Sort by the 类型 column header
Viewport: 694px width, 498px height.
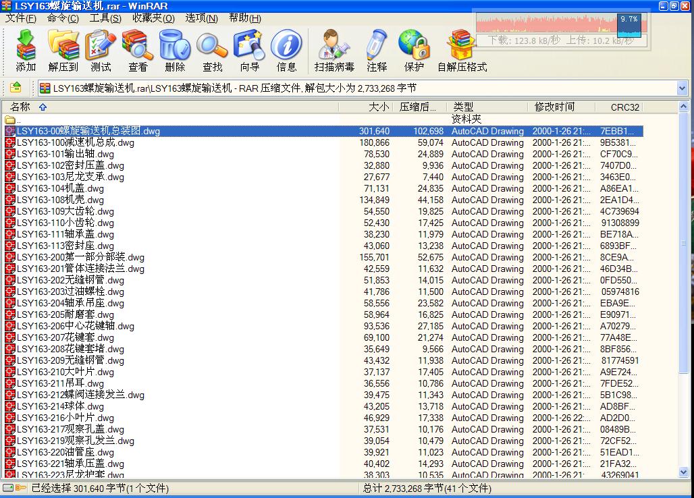point(487,107)
